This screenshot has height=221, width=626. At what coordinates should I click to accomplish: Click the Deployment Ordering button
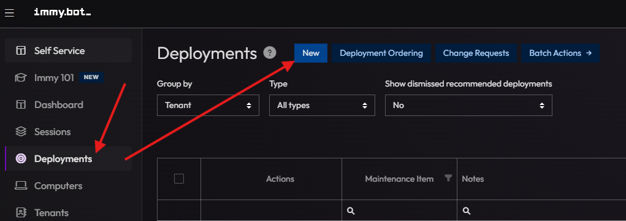(381, 53)
